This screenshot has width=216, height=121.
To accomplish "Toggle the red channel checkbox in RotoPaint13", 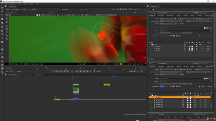I will click(175, 19).
